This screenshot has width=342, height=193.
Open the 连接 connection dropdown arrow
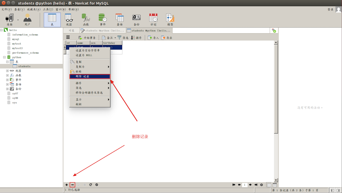coord(18,20)
